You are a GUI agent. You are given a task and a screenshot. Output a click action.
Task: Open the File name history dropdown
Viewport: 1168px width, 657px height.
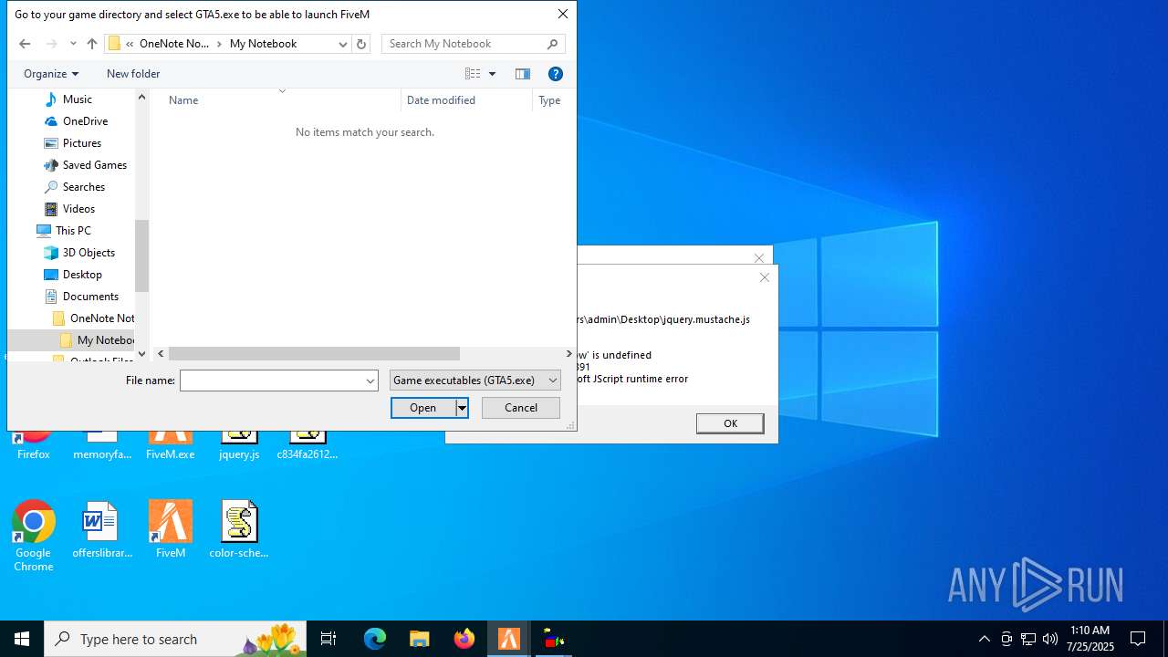coord(370,381)
